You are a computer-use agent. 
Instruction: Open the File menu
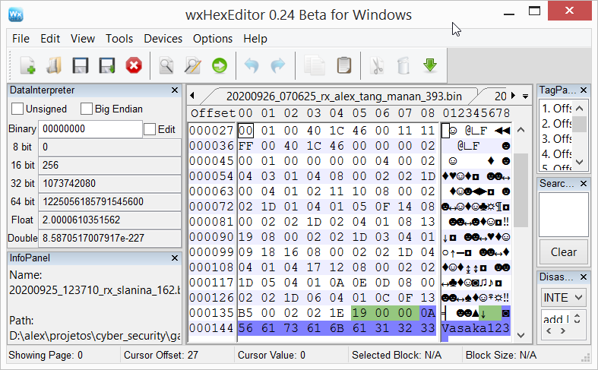(21, 39)
